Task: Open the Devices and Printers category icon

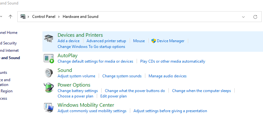Action: 49,38
